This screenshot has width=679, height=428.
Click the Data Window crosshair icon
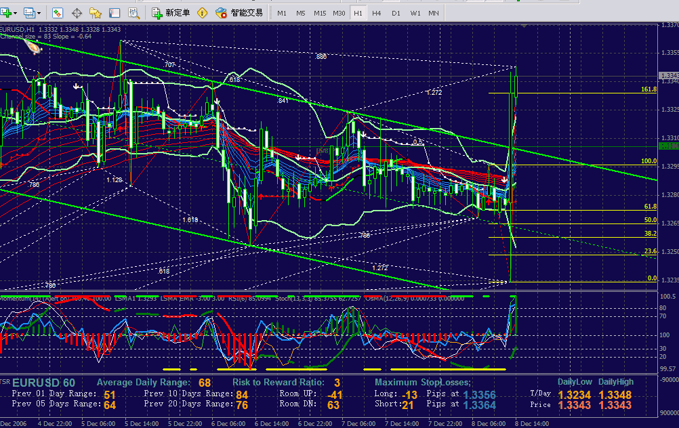(77, 13)
